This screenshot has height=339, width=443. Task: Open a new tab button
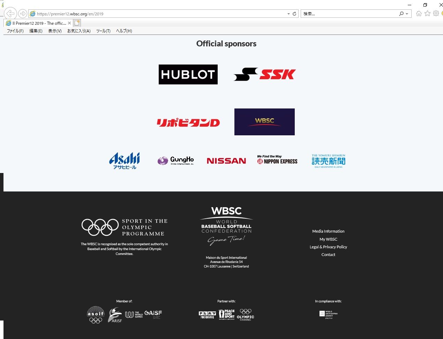[x=77, y=23]
